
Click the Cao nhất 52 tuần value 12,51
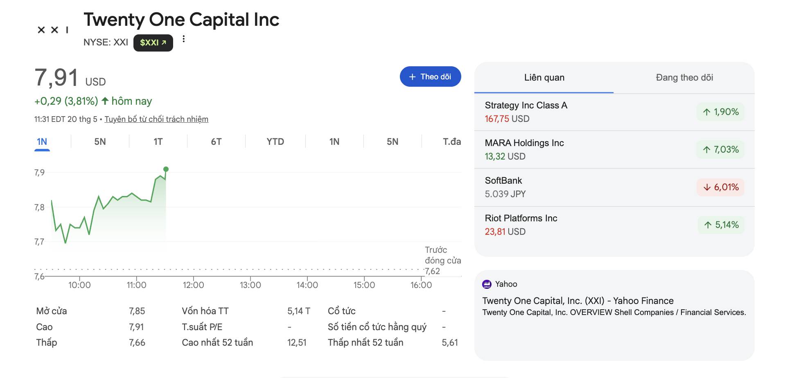(x=297, y=343)
